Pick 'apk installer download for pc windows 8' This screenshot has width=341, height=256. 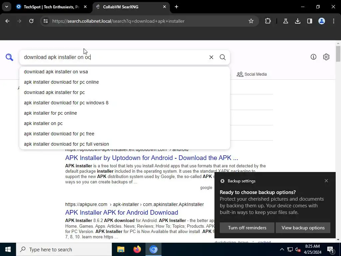tap(125, 103)
